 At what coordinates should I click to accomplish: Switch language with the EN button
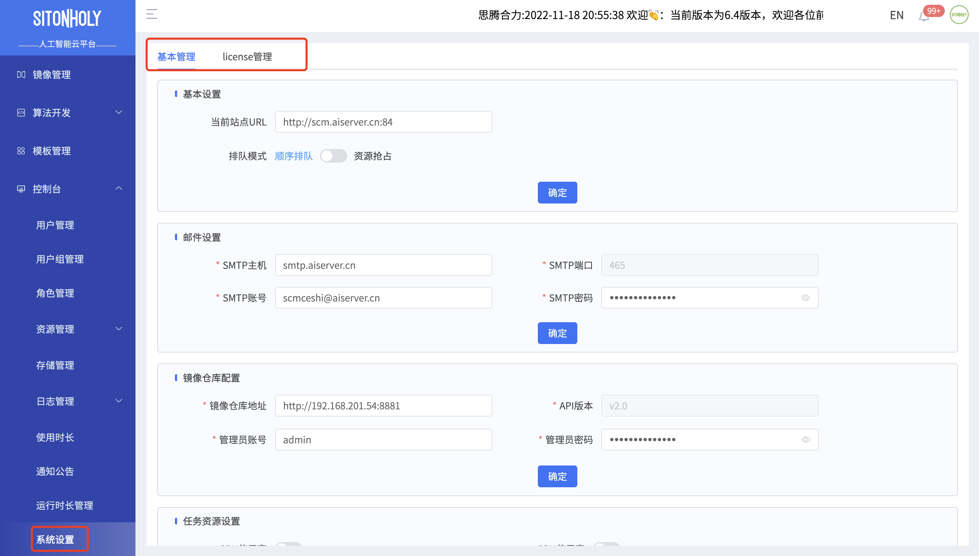tap(897, 15)
